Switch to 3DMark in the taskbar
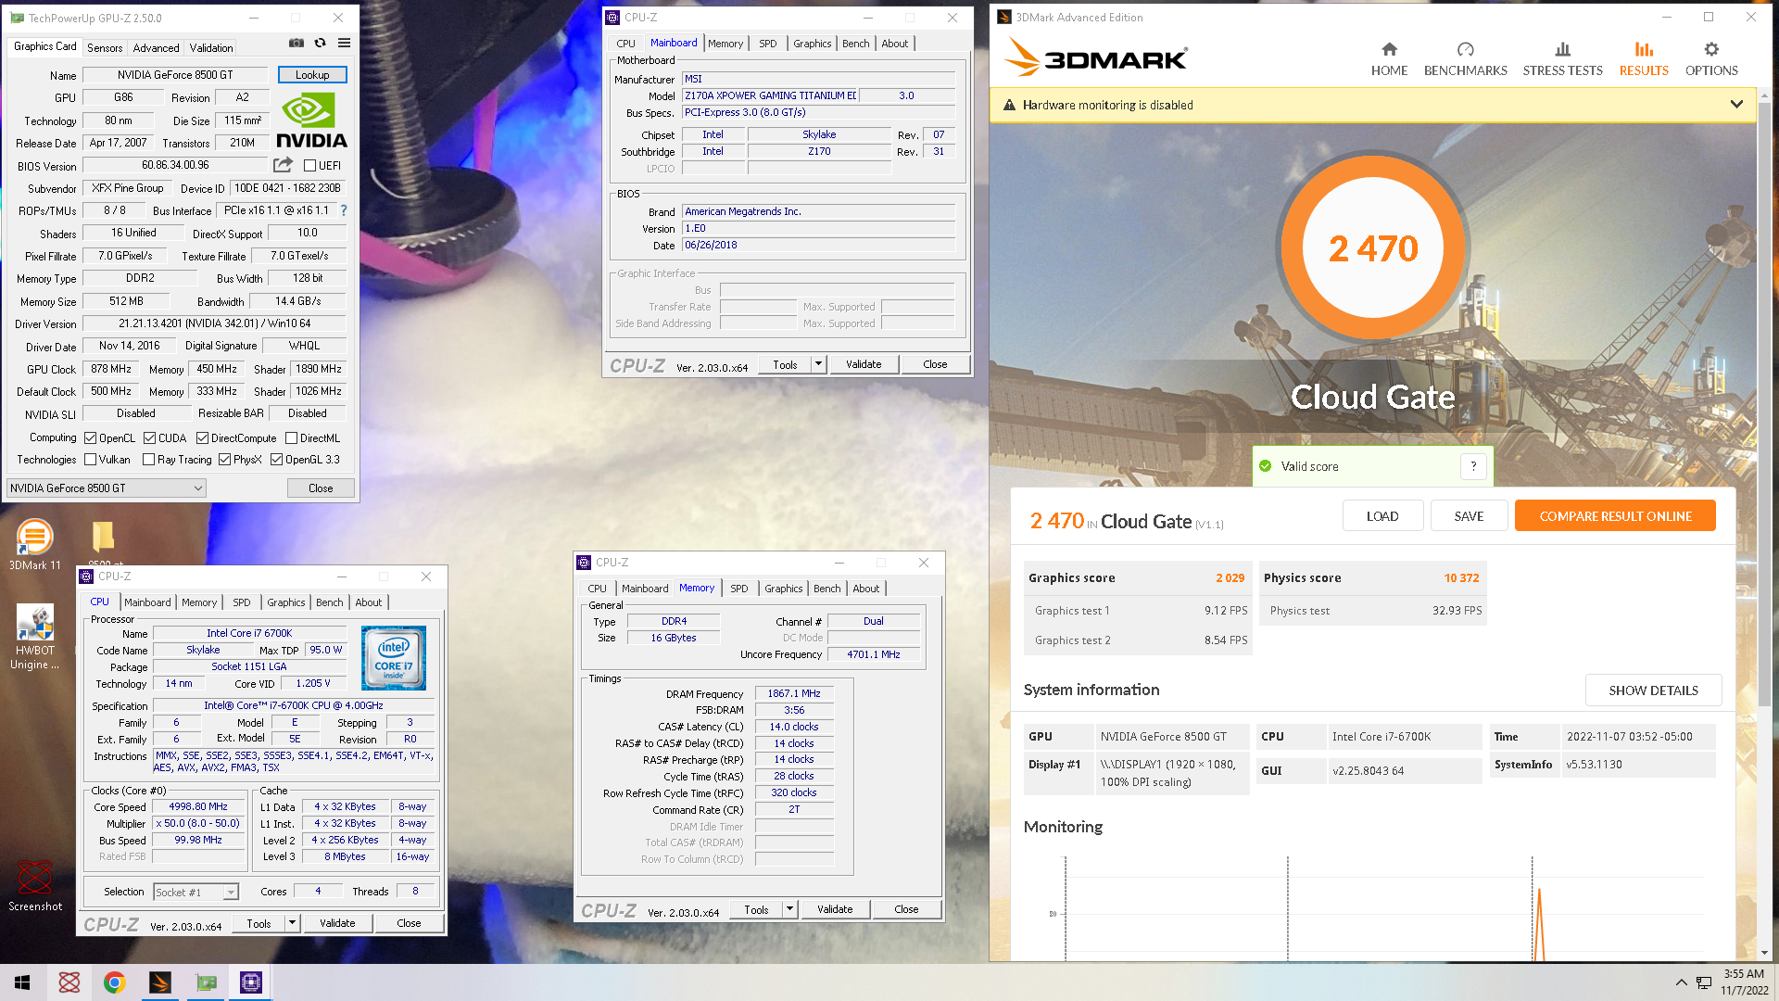1779x1001 pixels. (160, 982)
